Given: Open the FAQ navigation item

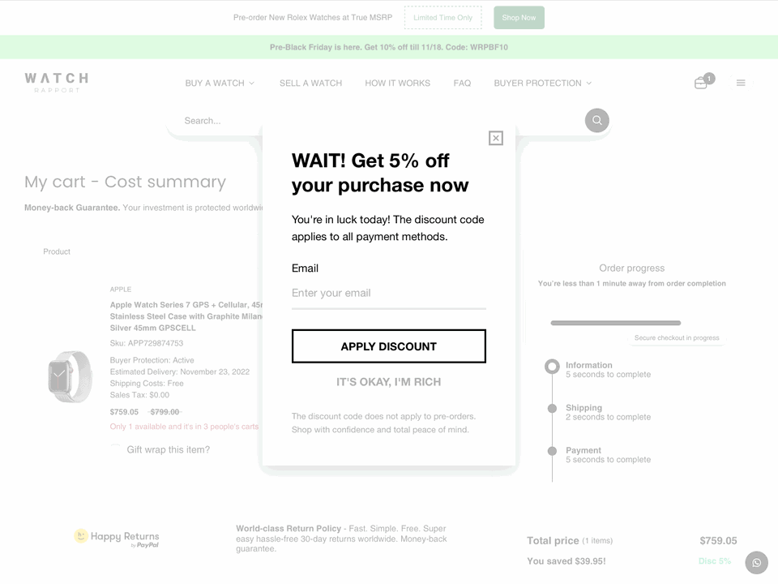Looking at the screenshot, I should tap(462, 83).
